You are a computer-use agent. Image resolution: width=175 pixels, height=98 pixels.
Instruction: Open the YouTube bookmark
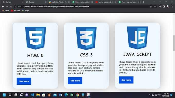click(x=15, y=11)
